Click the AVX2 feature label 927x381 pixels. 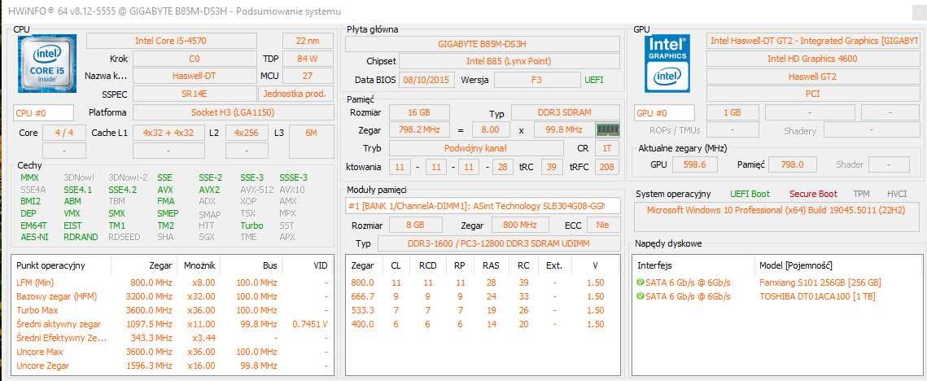(209, 190)
